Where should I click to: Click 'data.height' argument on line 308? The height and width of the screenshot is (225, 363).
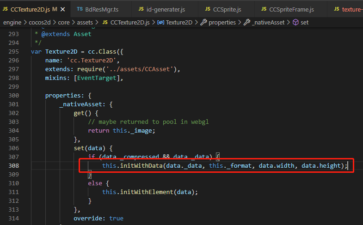pyautogui.click(x=321, y=165)
